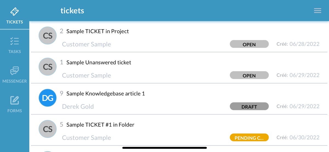Click the DRAFT status badge
Image resolution: width=329 pixels, height=152 pixels.
249,107
